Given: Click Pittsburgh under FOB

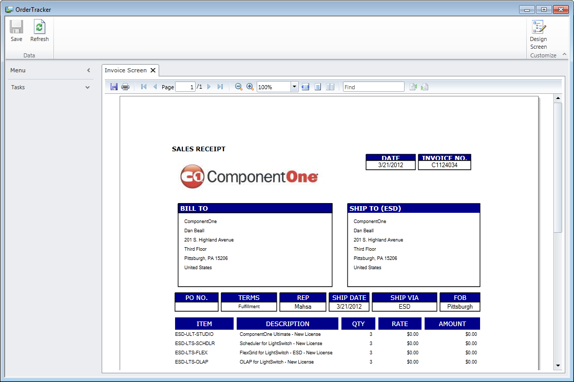Looking at the screenshot, I should (x=460, y=307).
